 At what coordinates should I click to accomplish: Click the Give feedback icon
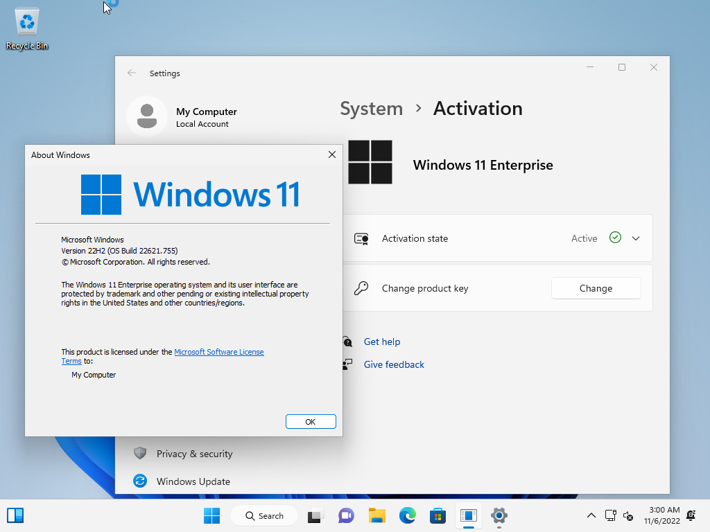pos(347,364)
